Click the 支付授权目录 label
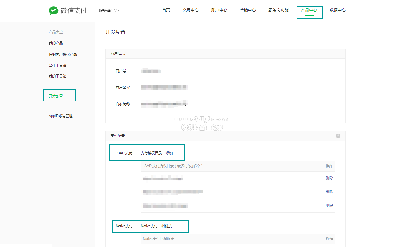This screenshot has width=402, height=247. tap(151, 153)
